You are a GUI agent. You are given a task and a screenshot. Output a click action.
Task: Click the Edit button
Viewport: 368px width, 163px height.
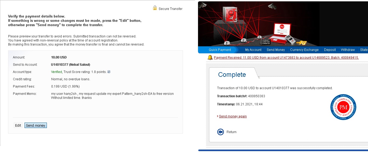point(18,125)
